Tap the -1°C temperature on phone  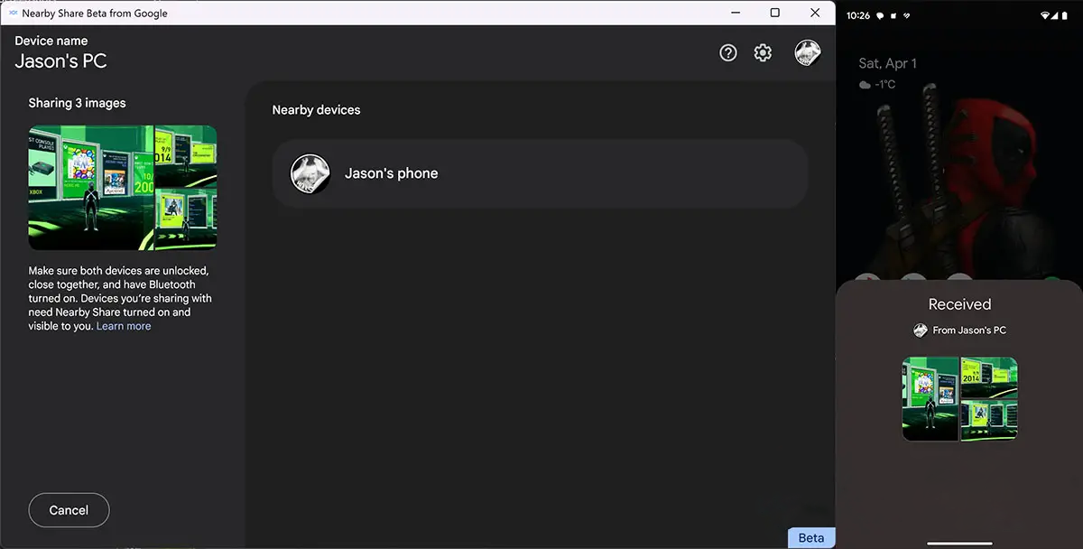coord(885,85)
